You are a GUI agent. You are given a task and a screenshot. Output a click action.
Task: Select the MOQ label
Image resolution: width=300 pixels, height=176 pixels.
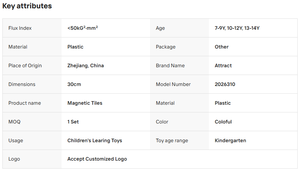pos(14,122)
